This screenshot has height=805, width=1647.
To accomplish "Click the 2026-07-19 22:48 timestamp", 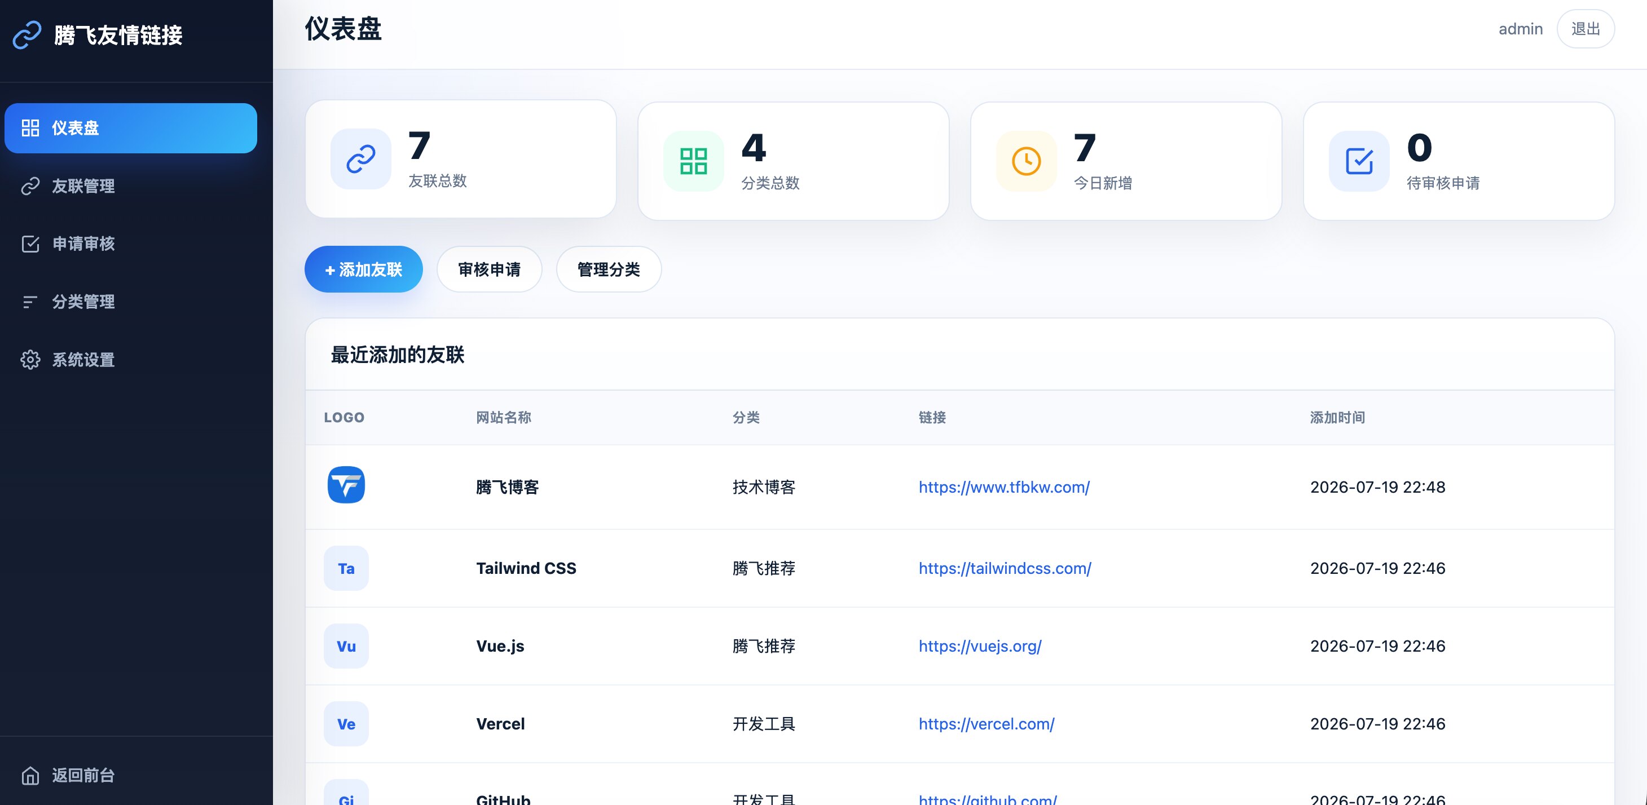I will [x=1377, y=487].
